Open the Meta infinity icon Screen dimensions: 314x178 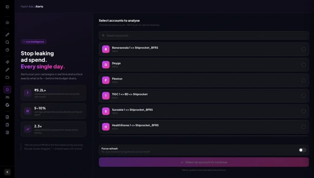pos(7,97)
